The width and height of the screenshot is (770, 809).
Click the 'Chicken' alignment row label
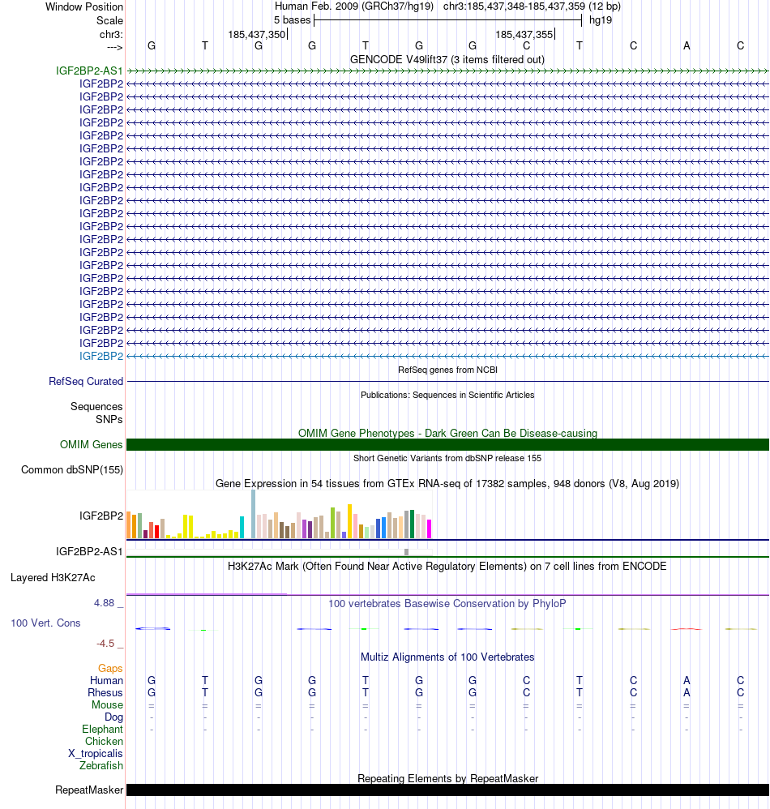coord(104,742)
